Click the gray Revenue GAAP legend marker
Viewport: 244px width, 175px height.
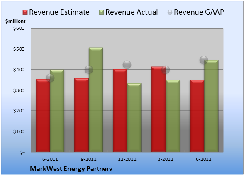pyautogui.click(x=170, y=12)
